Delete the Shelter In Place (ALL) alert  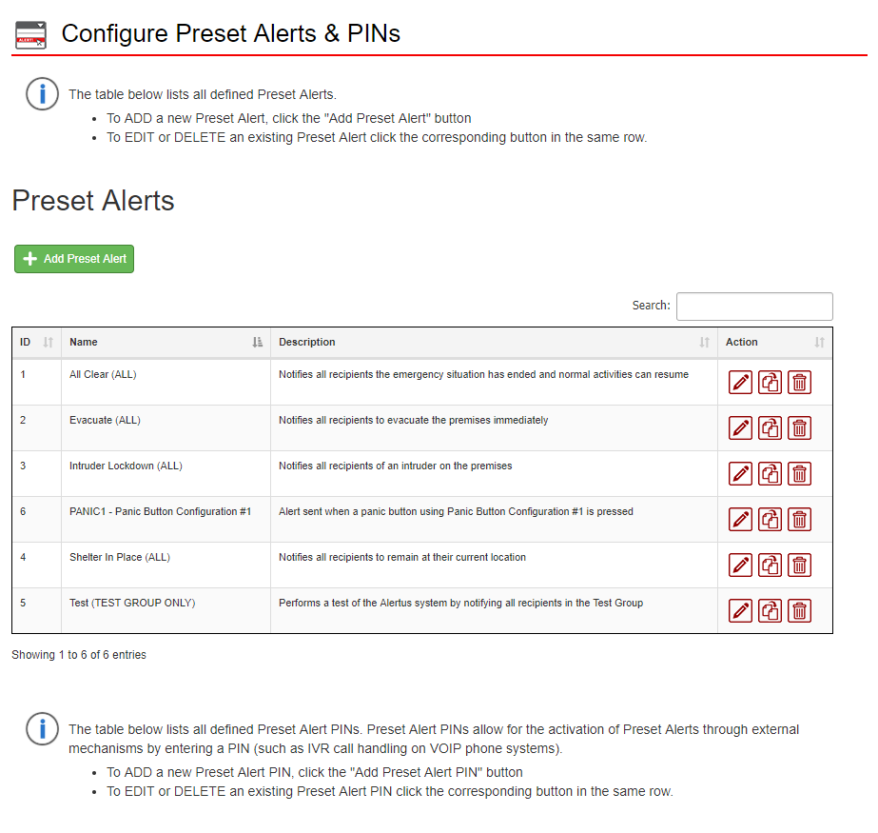coord(800,565)
